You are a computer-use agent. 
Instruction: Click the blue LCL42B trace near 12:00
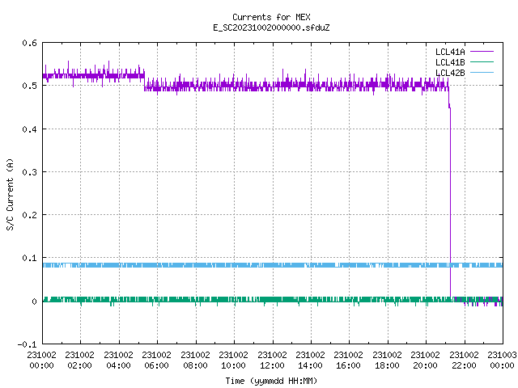click(273, 265)
